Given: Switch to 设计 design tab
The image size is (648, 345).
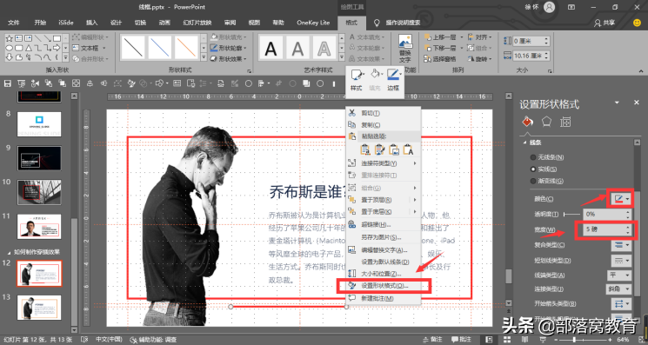Looking at the screenshot, I should click(117, 23).
